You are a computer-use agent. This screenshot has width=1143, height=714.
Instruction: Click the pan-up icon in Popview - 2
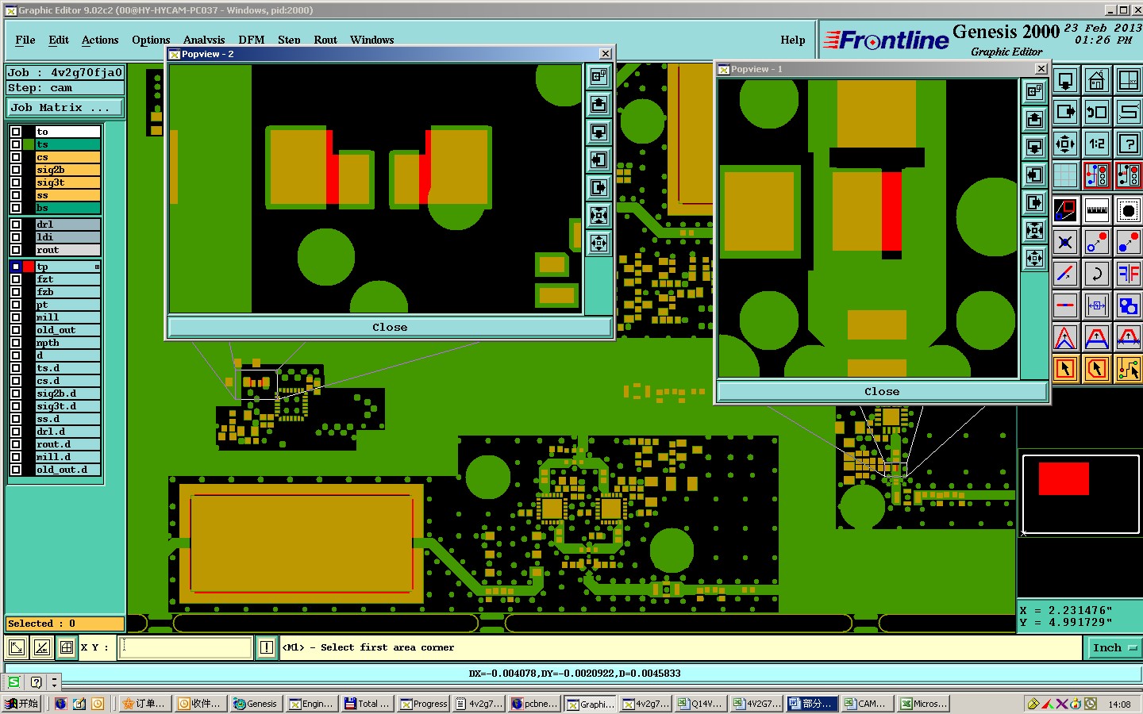(x=598, y=105)
